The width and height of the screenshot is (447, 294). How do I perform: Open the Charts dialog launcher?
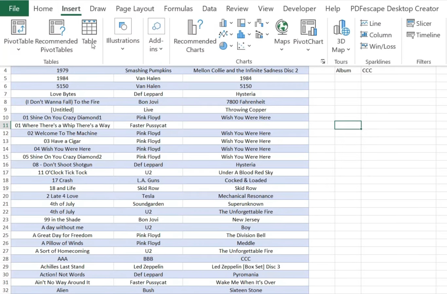pos(323,61)
